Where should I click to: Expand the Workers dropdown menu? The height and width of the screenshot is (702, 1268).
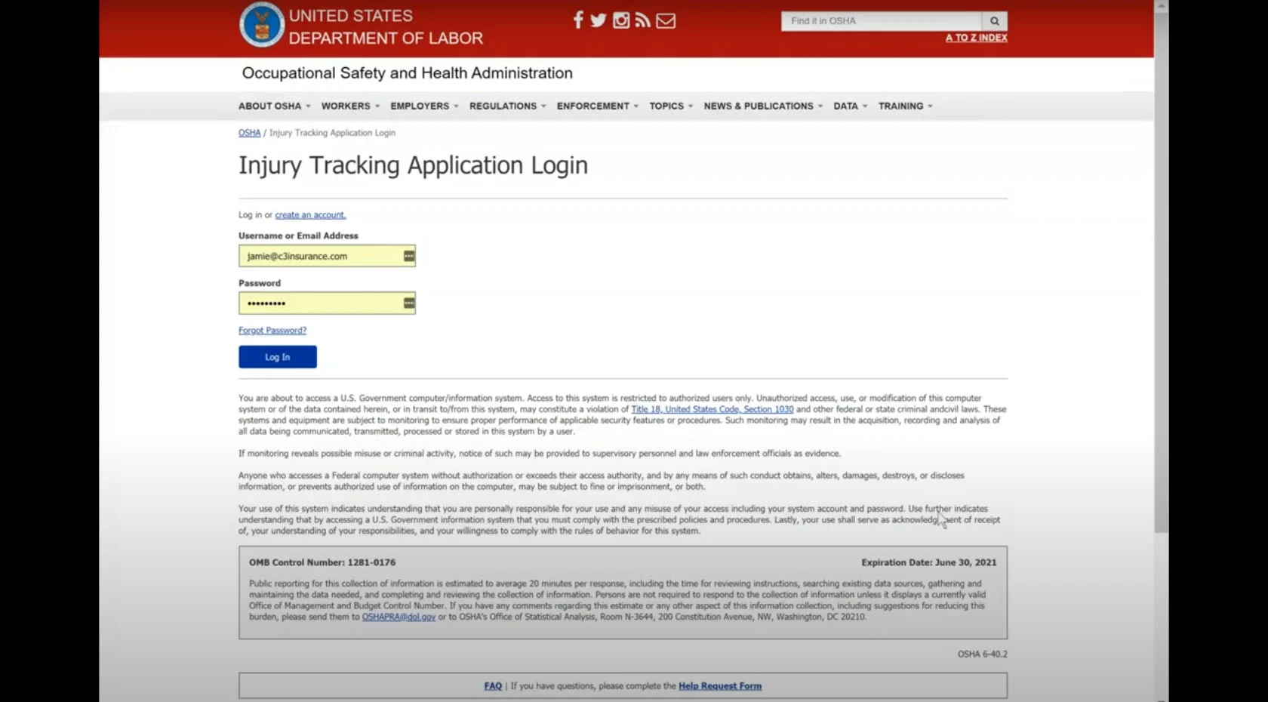click(x=350, y=106)
